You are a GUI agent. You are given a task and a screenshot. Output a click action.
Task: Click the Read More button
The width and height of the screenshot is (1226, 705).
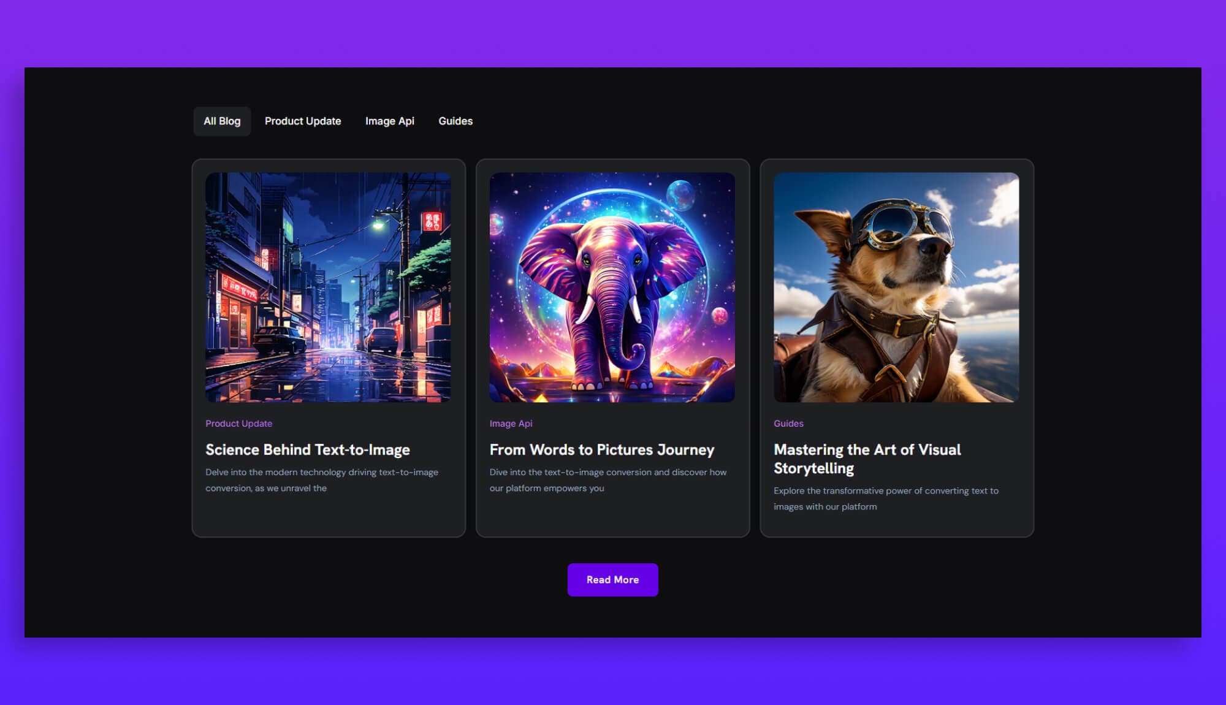point(612,579)
